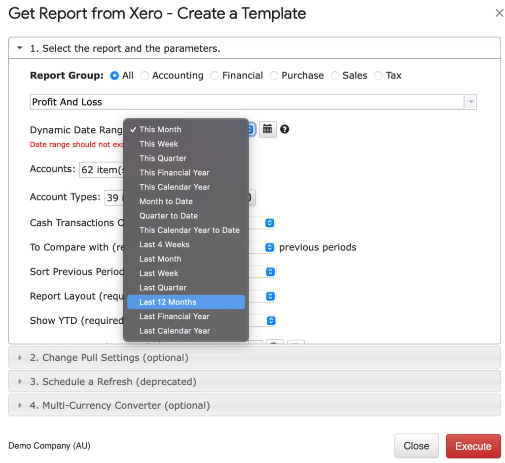Choose Last Calendar Year option

point(186,331)
